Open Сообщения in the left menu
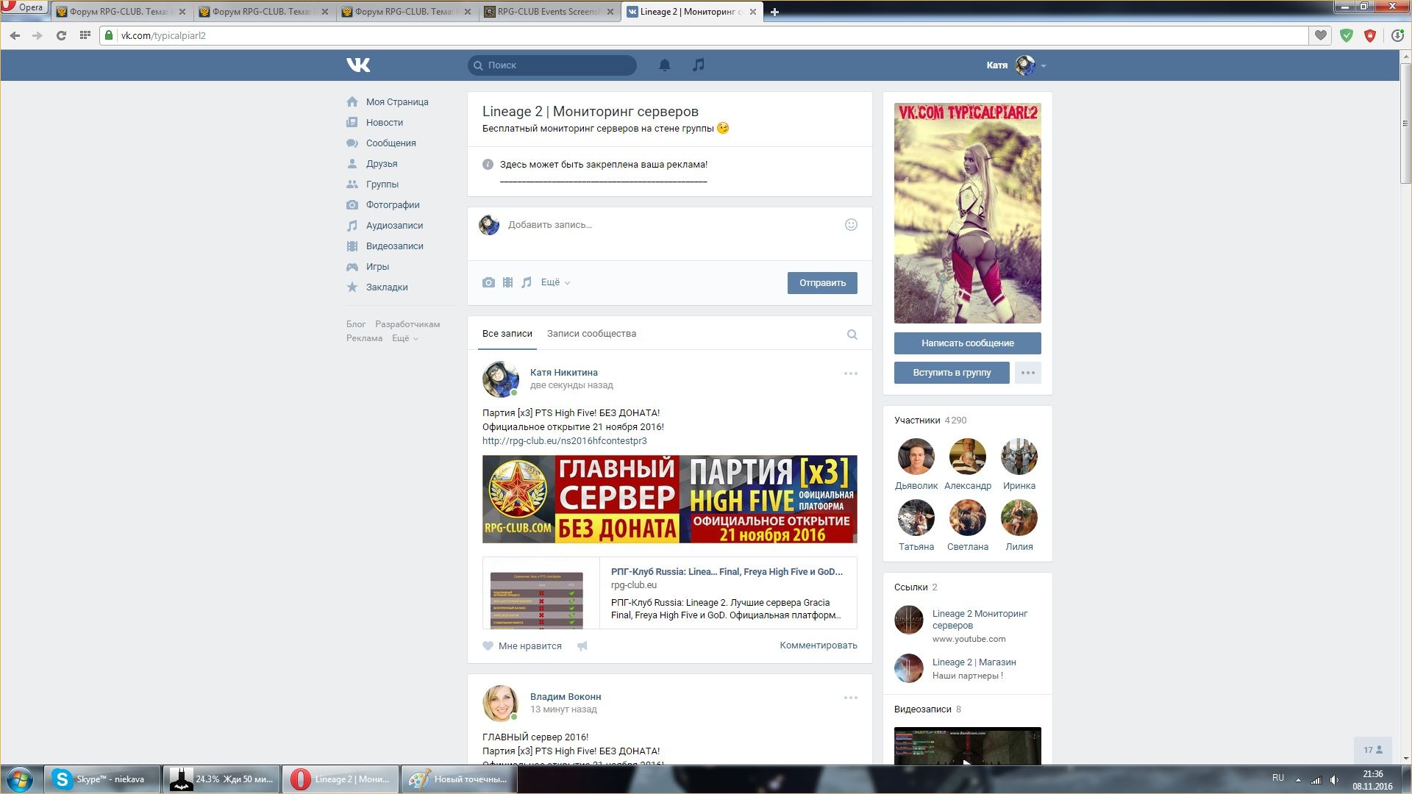1412x794 pixels. point(391,143)
